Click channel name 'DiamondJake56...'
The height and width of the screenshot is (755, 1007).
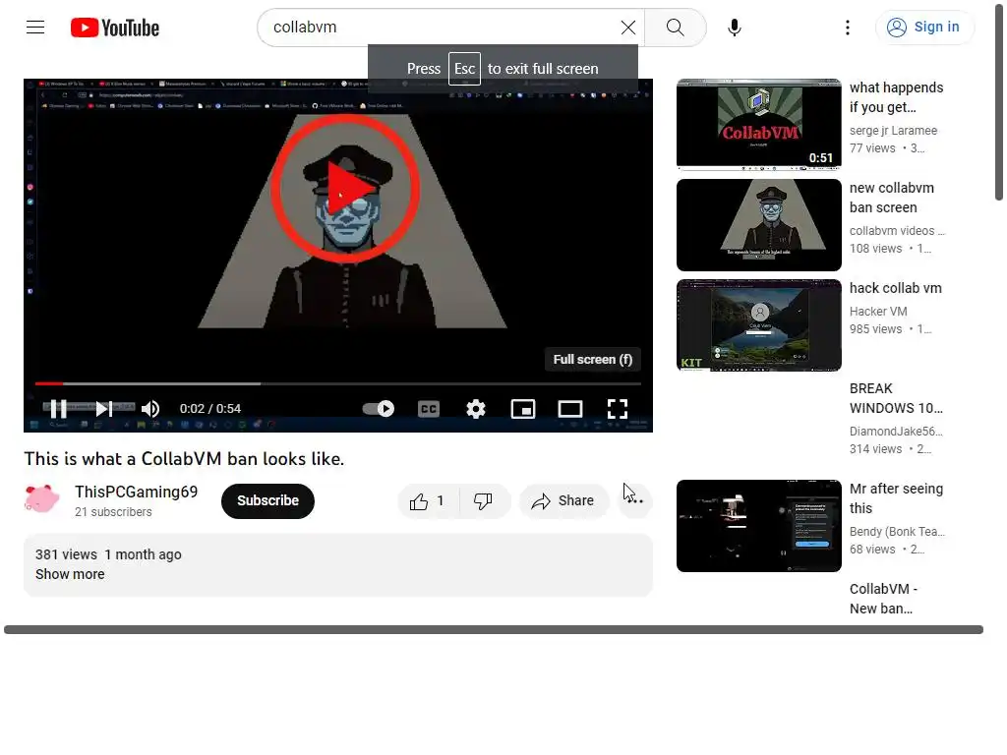tap(896, 432)
